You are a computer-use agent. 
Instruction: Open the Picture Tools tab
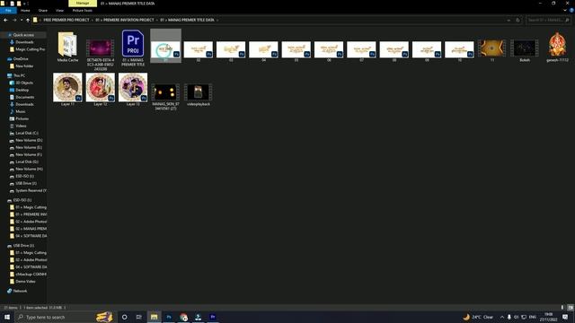pos(82,10)
